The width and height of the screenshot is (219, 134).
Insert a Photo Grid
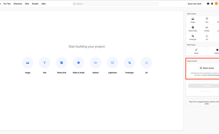coord(61,63)
